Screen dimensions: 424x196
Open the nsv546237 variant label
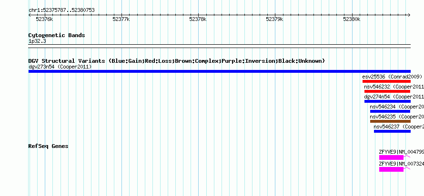point(399,127)
